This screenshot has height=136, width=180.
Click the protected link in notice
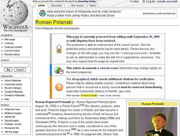tap(102, 37)
